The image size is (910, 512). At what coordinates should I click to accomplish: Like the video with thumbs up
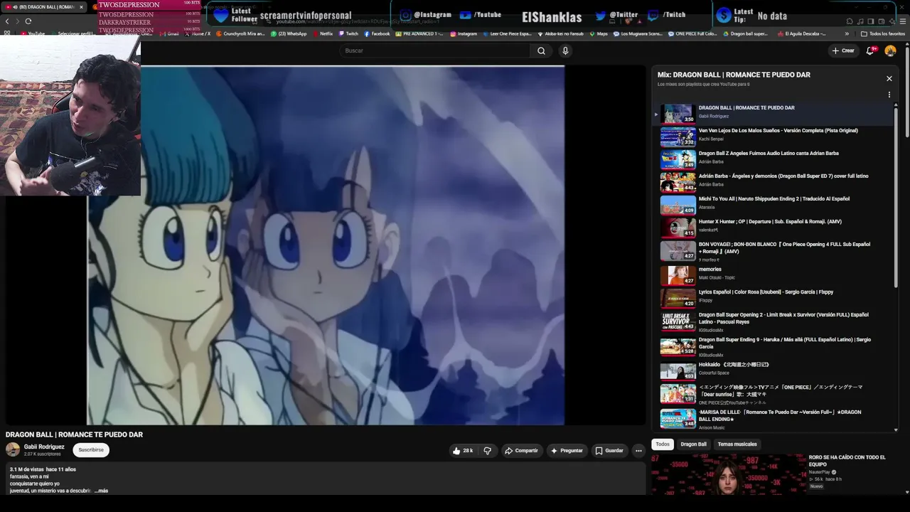tap(463, 450)
